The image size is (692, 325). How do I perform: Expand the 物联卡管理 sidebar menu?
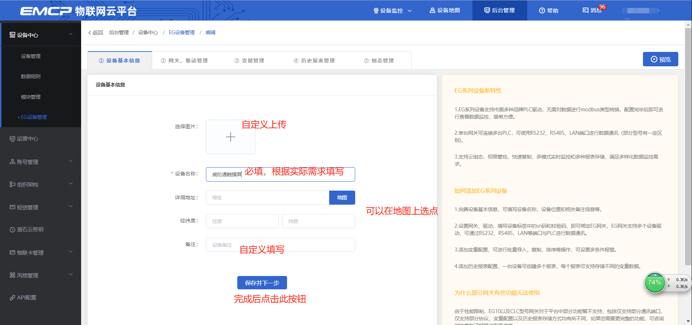[71, 252]
